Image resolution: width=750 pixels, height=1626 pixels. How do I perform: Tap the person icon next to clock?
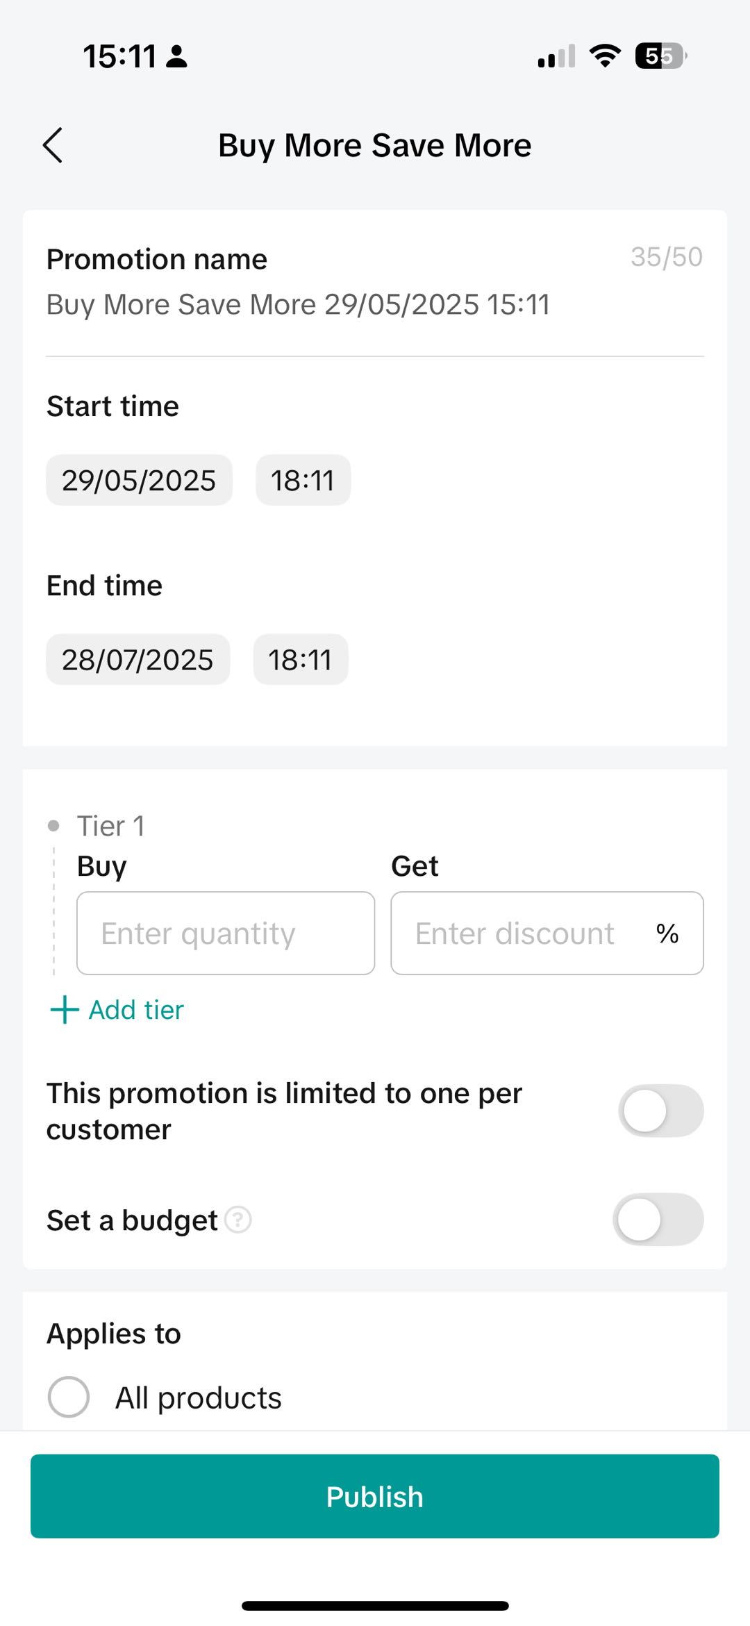[x=177, y=56]
